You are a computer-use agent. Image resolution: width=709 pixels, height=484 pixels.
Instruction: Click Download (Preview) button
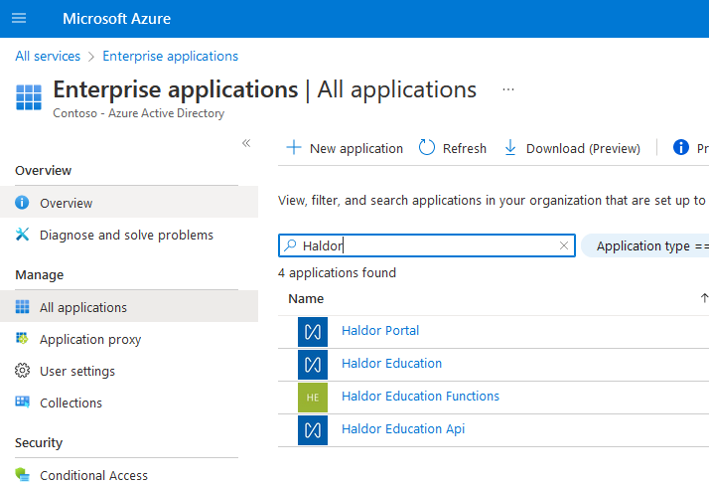572,148
